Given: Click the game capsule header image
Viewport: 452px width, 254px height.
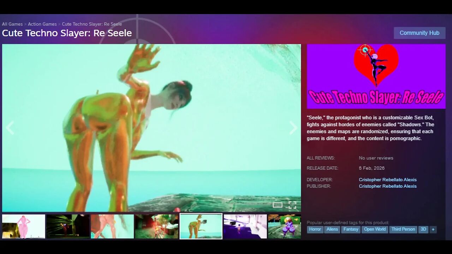Looking at the screenshot, I should [x=376, y=76].
